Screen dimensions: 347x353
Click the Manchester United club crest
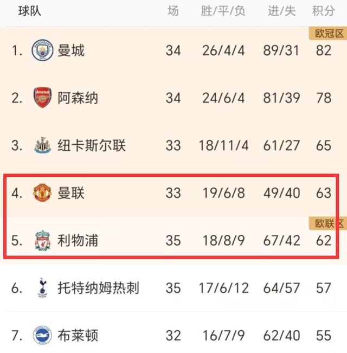[42, 193]
